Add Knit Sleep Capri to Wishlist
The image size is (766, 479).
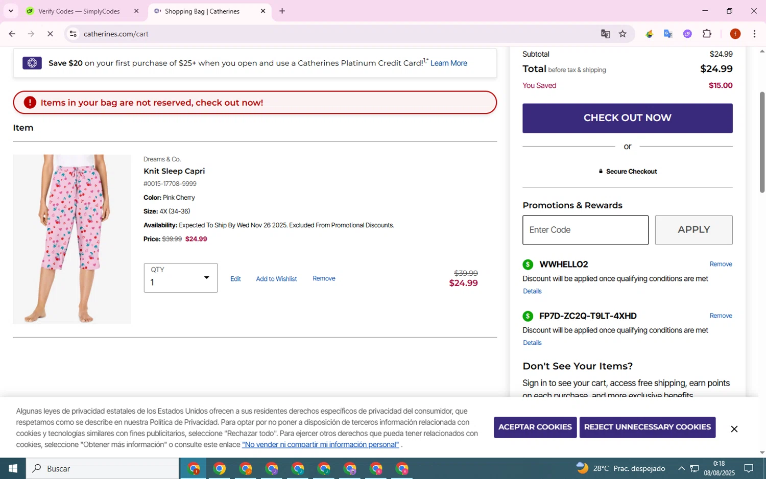(276, 279)
